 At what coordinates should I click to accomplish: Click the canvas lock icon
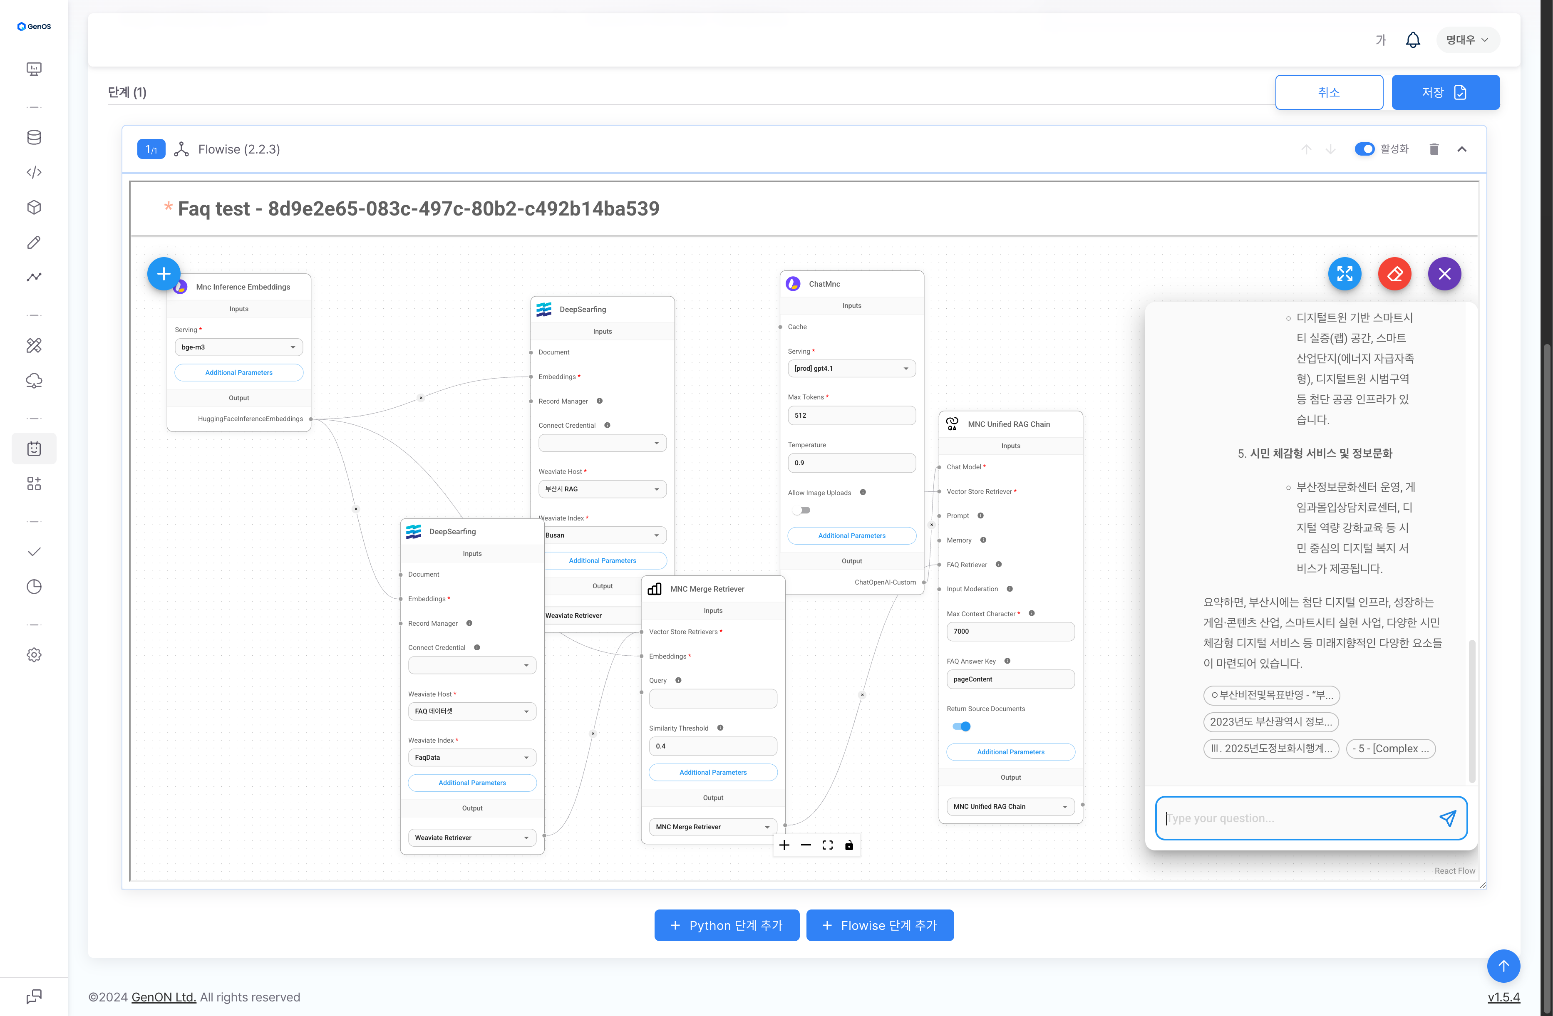point(849,846)
